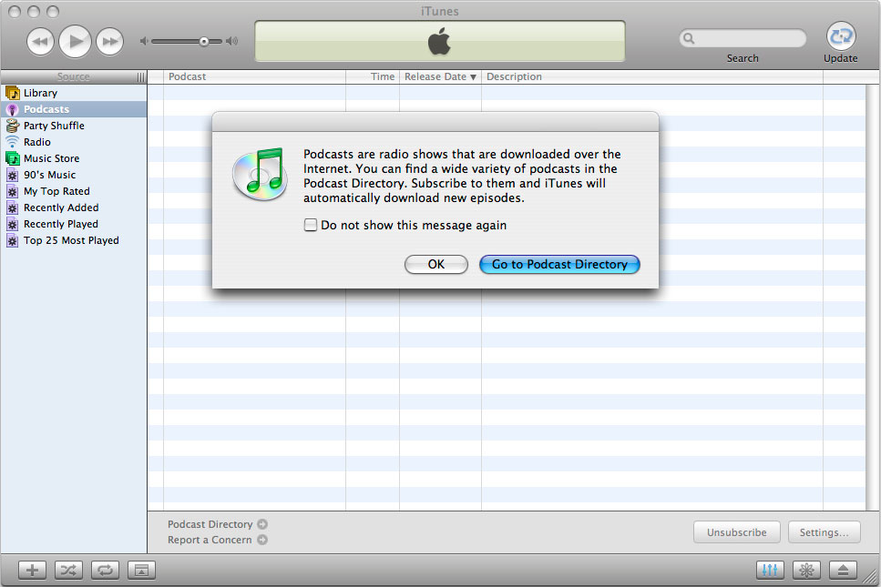Click the window zoom button in title bar

tap(52, 11)
